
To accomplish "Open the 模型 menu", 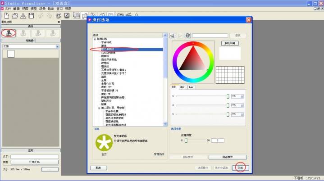I will point(34,9).
